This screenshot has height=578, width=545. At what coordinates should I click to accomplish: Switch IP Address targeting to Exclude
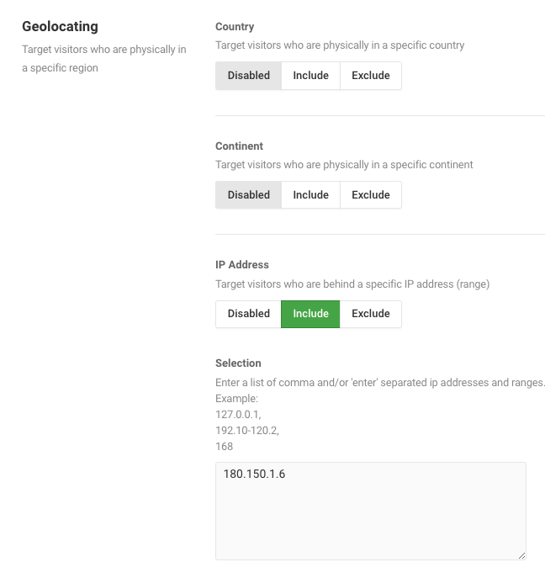pyautogui.click(x=371, y=314)
